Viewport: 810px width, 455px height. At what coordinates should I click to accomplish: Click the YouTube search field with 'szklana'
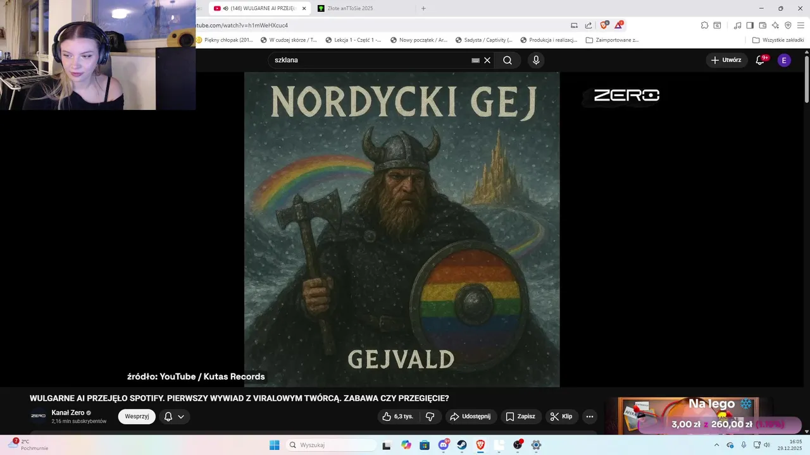[370, 60]
